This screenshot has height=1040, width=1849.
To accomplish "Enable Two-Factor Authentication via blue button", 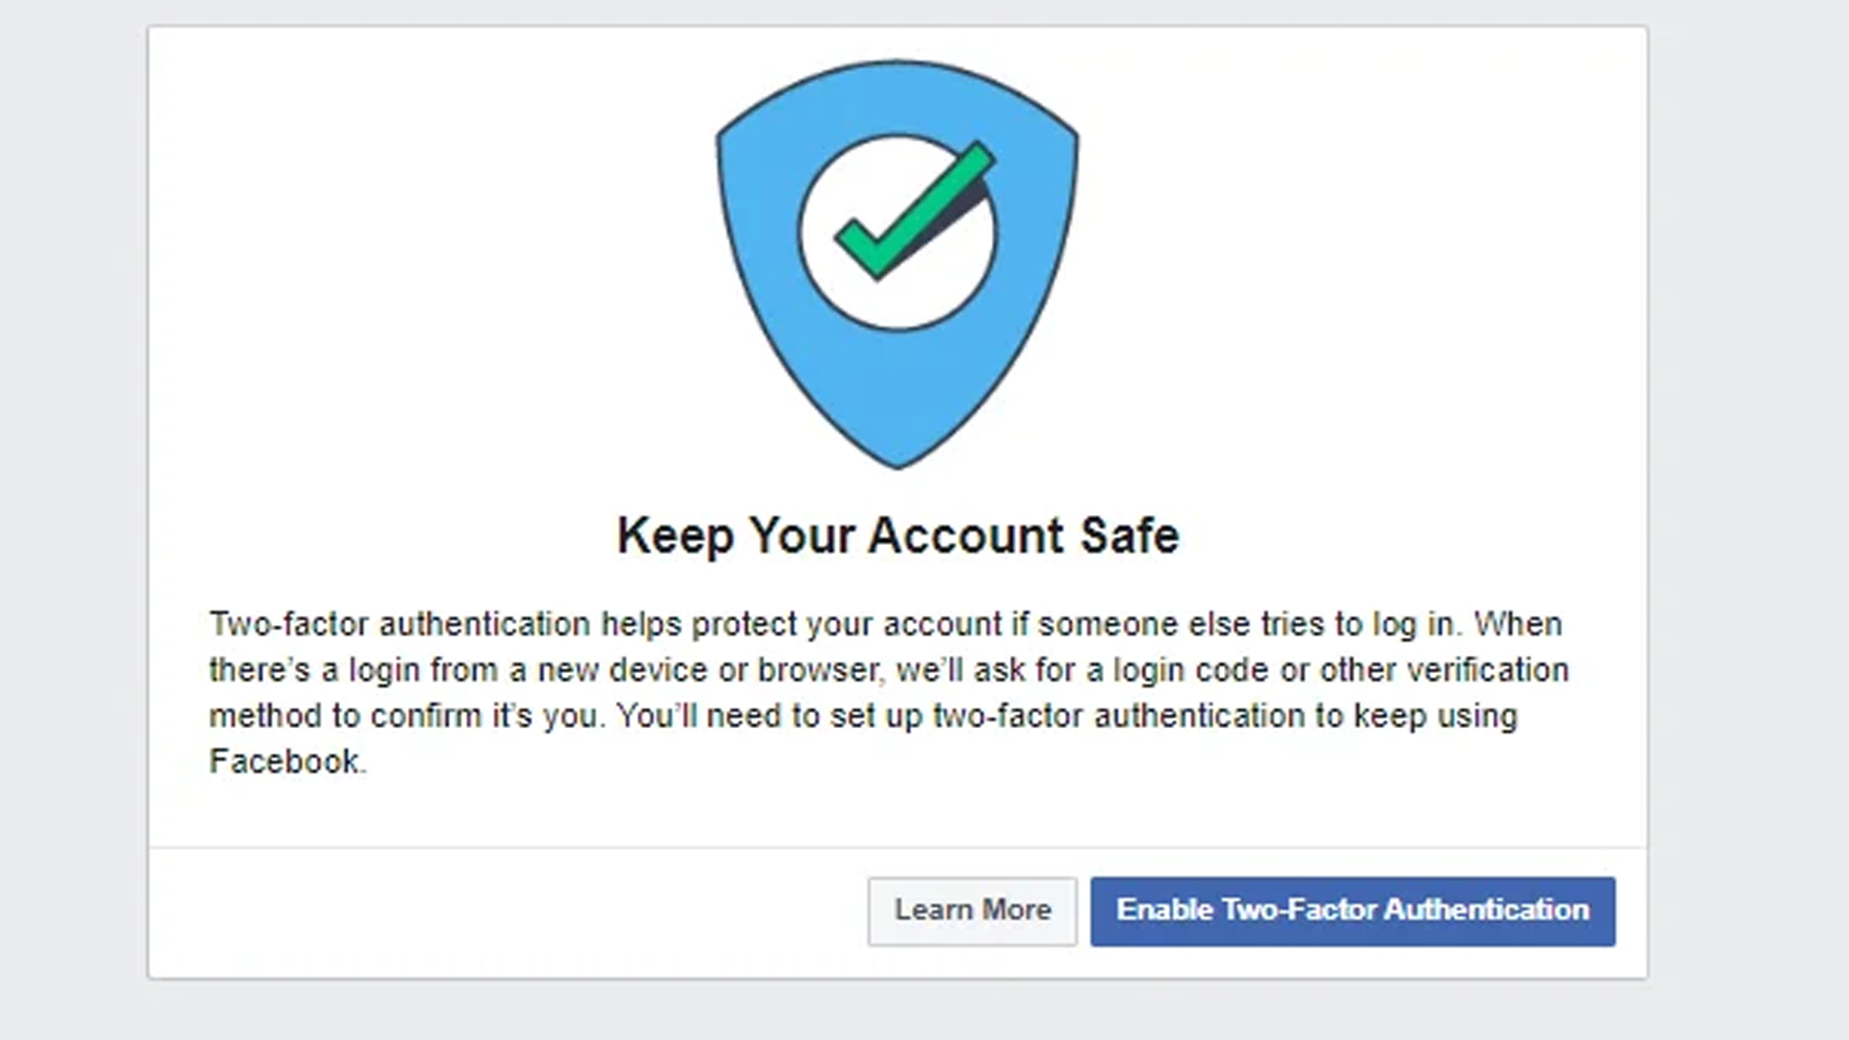I will 1352,911.
